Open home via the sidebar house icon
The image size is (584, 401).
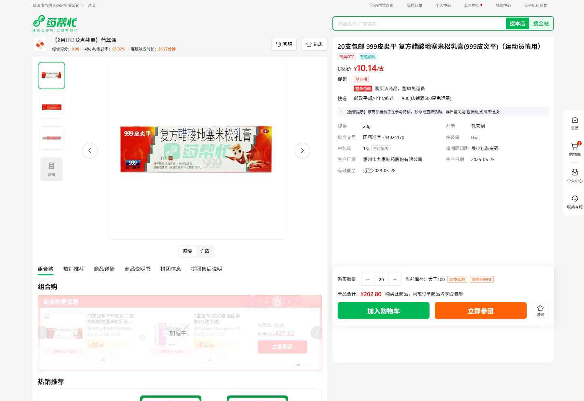point(575,120)
